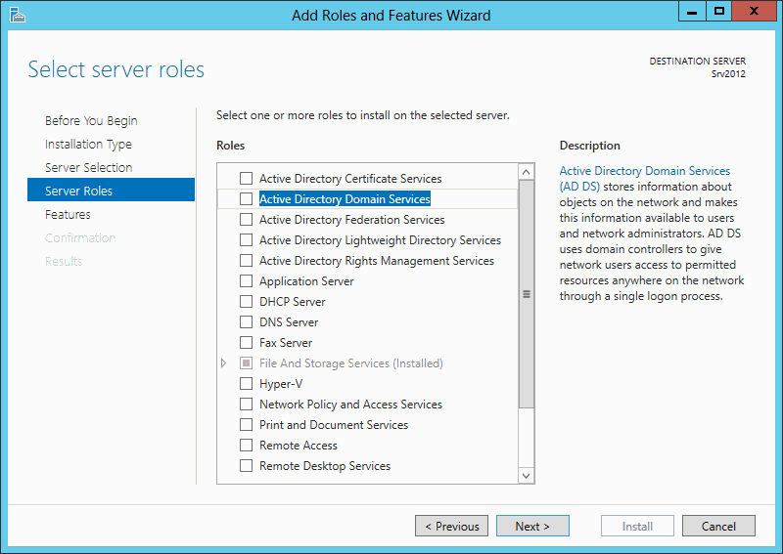783x554 pixels.
Task: Click the Next button
Action: pos(532,526)
